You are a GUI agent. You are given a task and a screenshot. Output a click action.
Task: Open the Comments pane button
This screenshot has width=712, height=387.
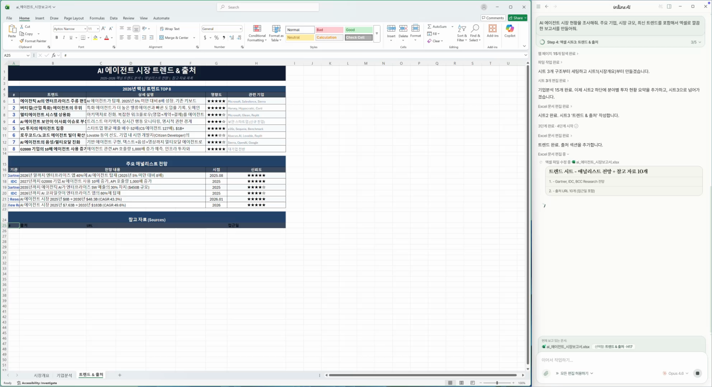(493, 18)
